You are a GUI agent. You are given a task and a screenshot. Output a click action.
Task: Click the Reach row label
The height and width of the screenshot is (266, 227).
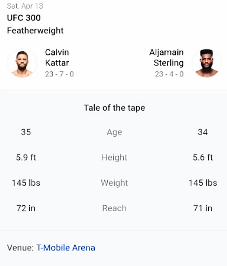coord(114,208)
